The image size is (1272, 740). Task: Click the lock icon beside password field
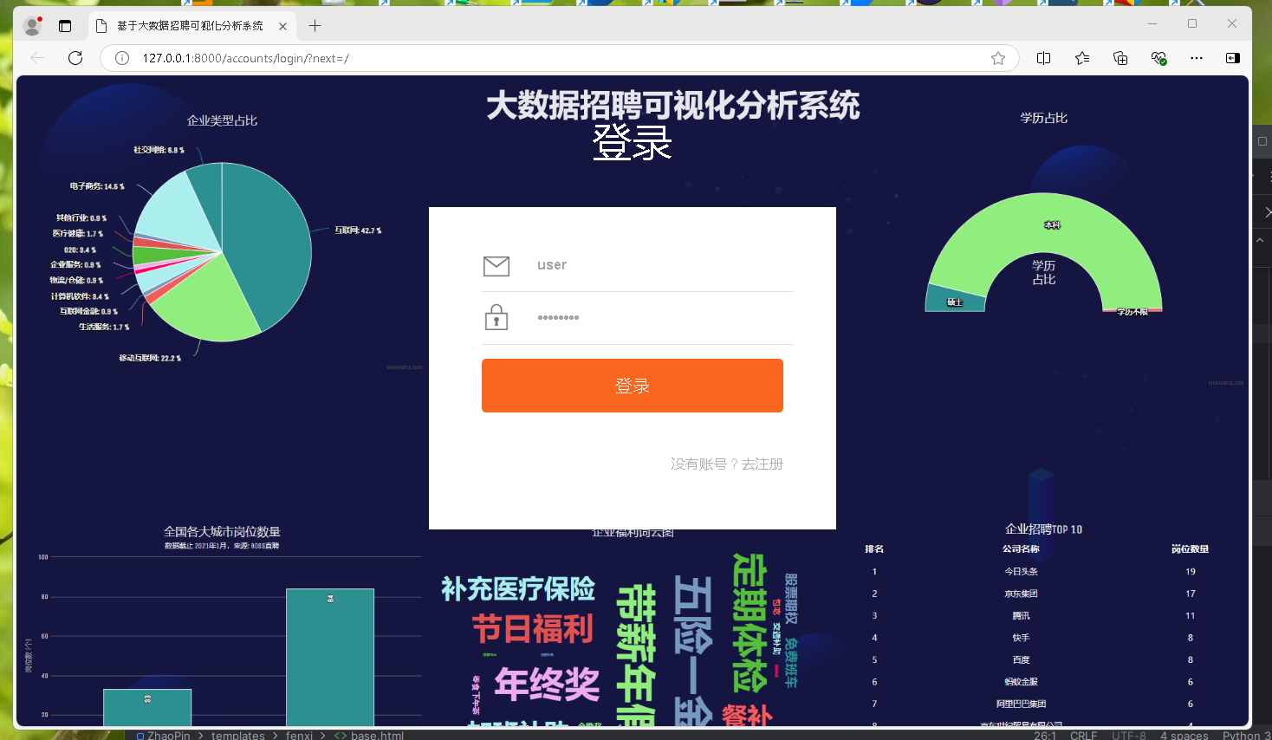496,317
